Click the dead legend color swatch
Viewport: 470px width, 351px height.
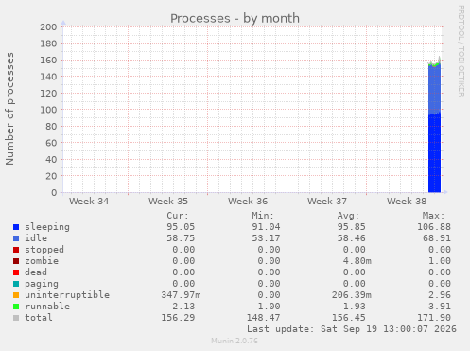16,272
